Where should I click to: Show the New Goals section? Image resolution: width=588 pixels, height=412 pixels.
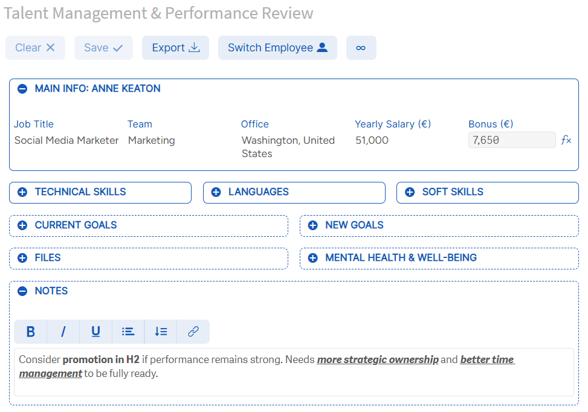click(312, 225)
